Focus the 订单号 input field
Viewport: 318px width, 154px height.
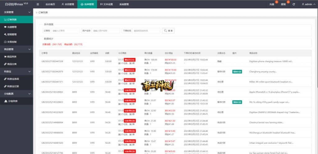tap(65, 31)
